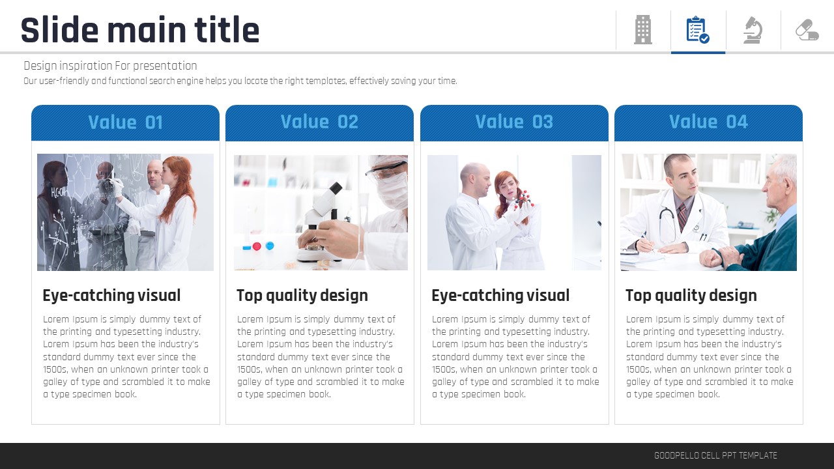
Task: Select third card's Eye-catching visual heading
Action: click(500, 295)
